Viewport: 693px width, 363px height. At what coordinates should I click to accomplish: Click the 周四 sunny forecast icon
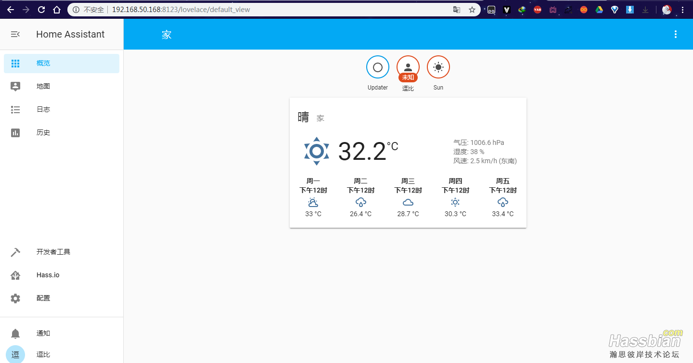(x=455, y=202)
